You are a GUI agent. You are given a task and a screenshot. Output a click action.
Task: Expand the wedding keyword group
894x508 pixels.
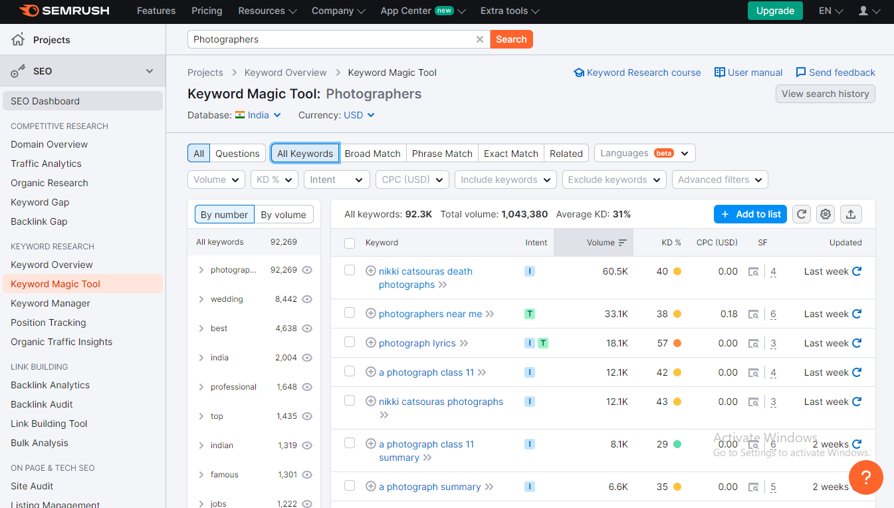[x=201, y=299]
